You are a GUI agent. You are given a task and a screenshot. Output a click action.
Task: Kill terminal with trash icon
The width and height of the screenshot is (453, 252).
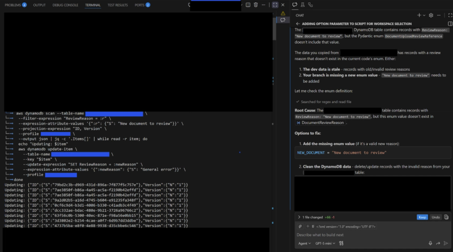point(256,5)
